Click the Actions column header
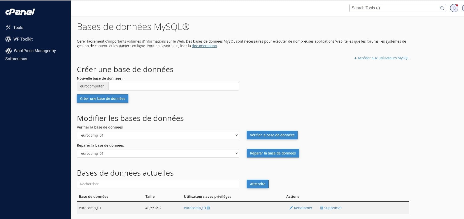The image size is (464, 219). click(x=293, y=197)
